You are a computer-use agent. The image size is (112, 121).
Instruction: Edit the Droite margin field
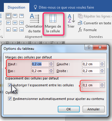91,71
